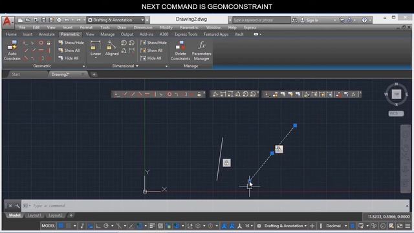This screenshot has height=233, width=414.
Task: Click the Undo arrow in Quick Access toolbar
Action: click(x=67, y=20)
